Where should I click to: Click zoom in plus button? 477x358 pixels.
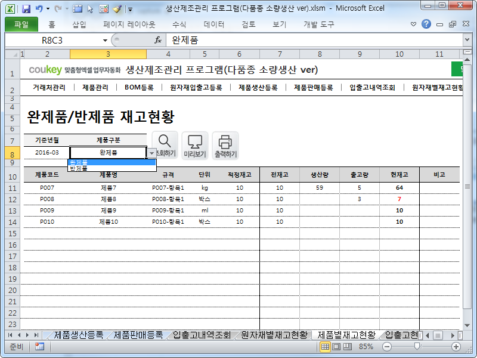456,347
